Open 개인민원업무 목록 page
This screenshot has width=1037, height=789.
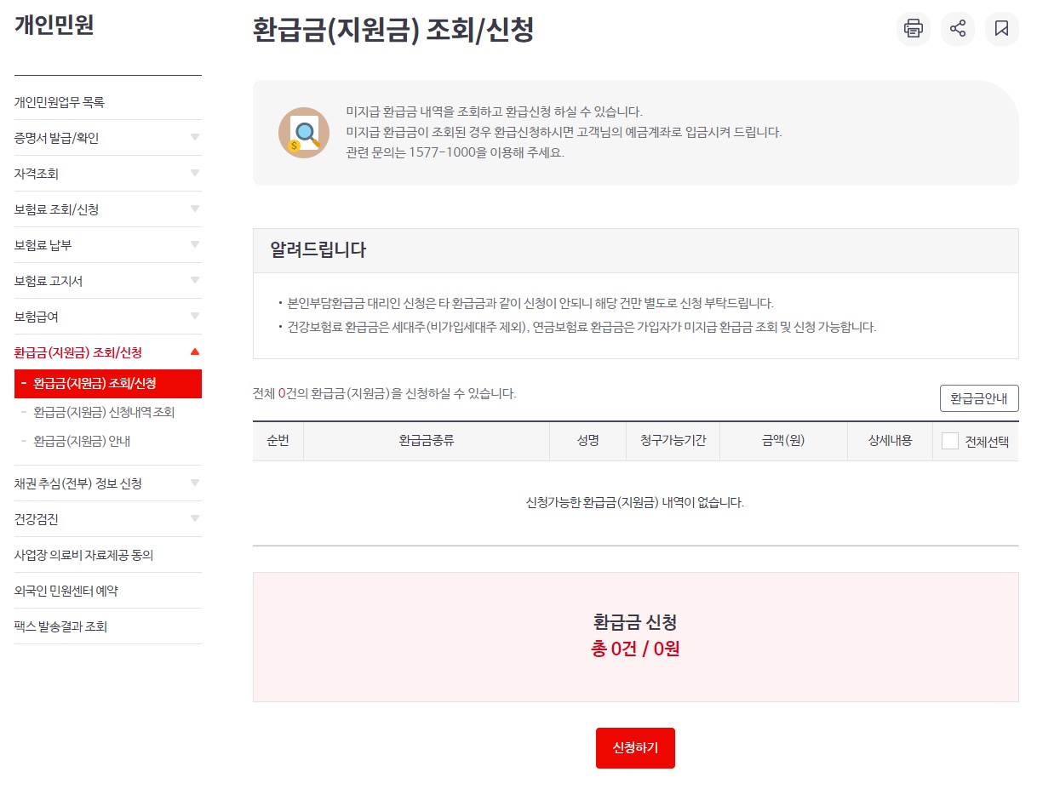60,101
